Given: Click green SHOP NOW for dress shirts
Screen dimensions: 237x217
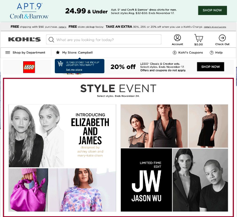Looking at the screenshot, I should pos(212,10).
